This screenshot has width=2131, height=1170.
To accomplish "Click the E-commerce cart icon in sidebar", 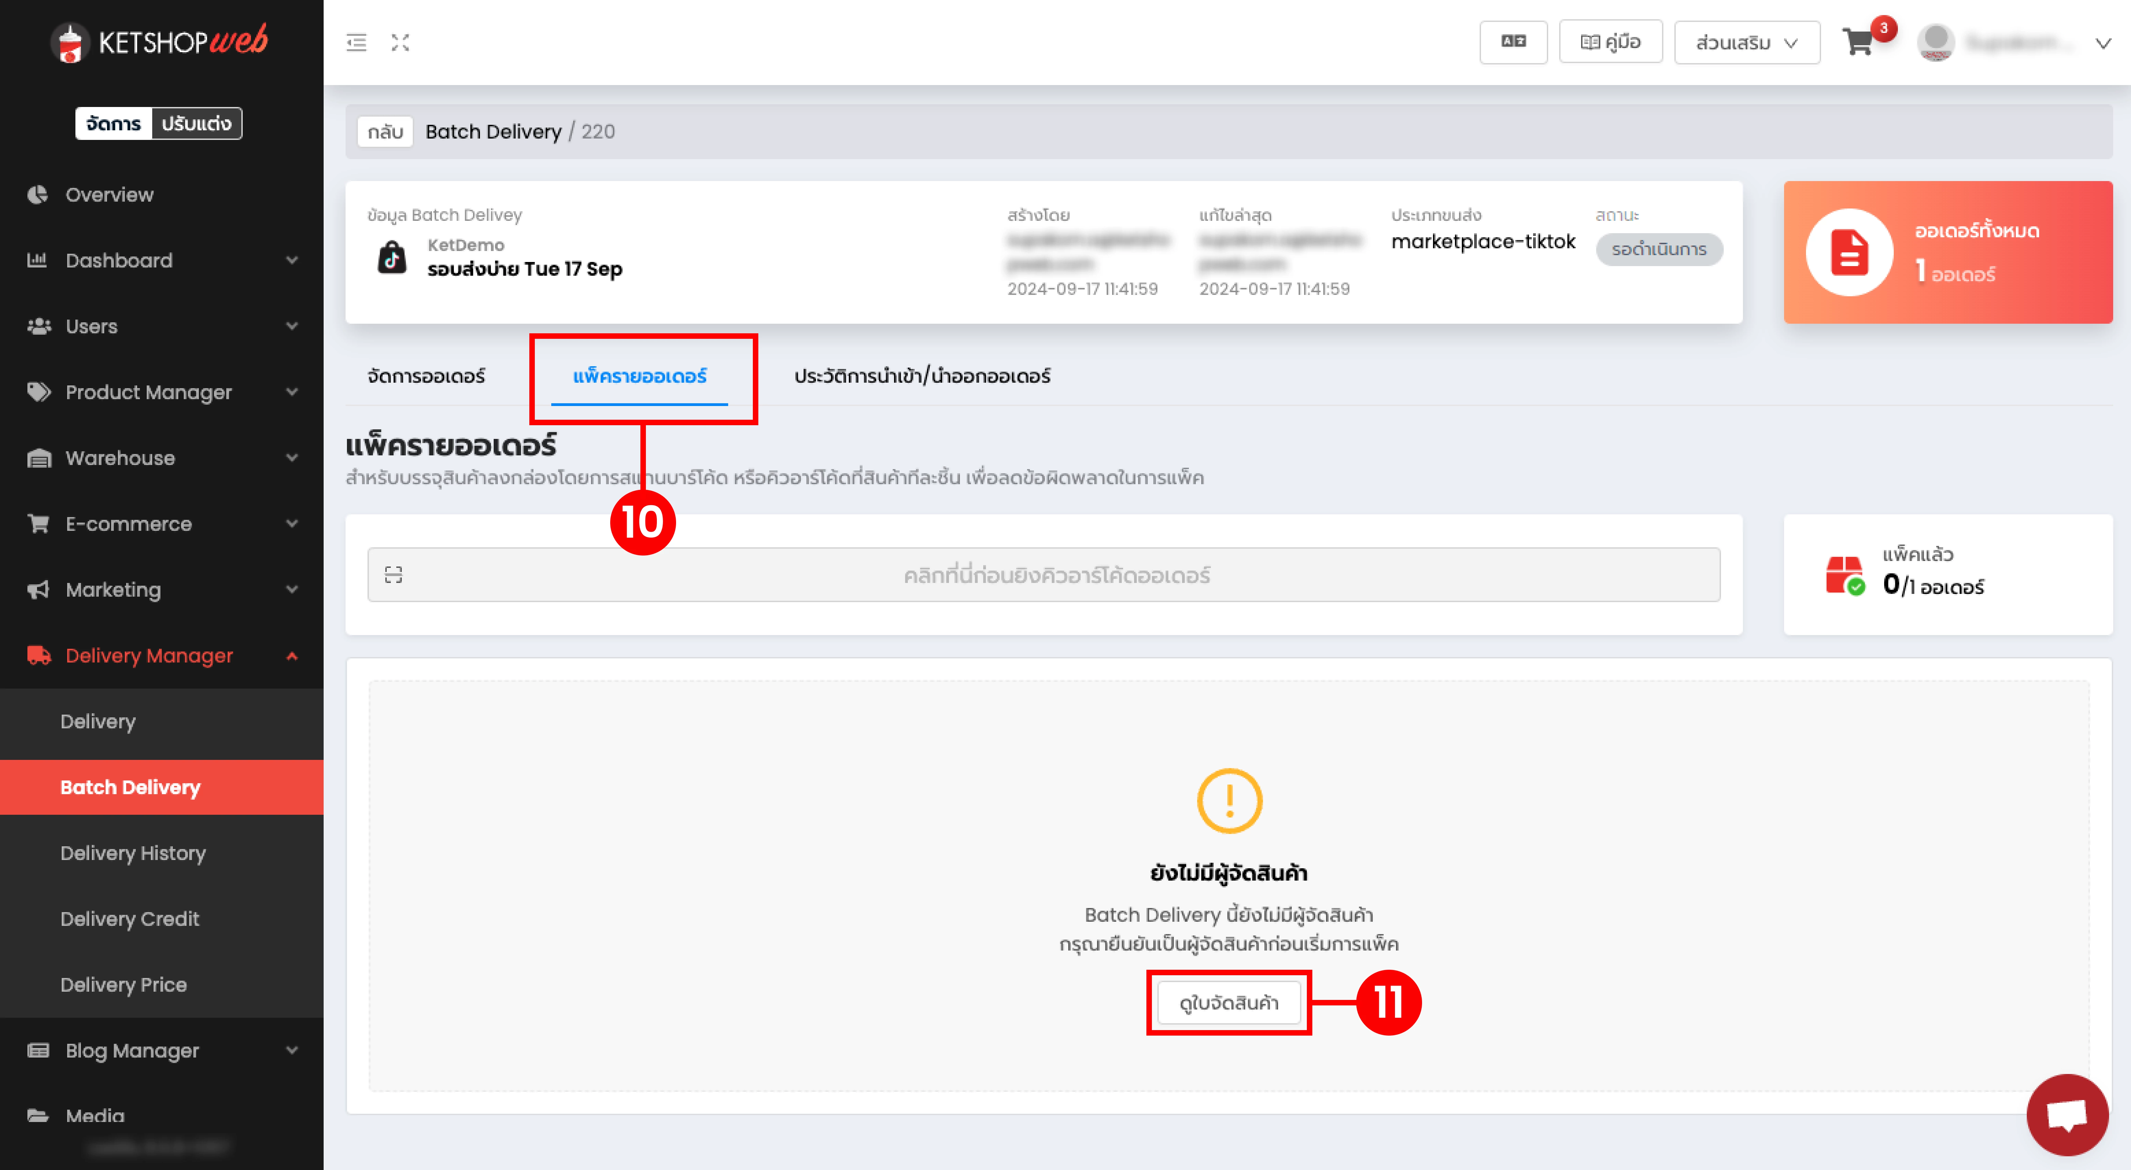I will pyautogui.click(x=38, y=524).
